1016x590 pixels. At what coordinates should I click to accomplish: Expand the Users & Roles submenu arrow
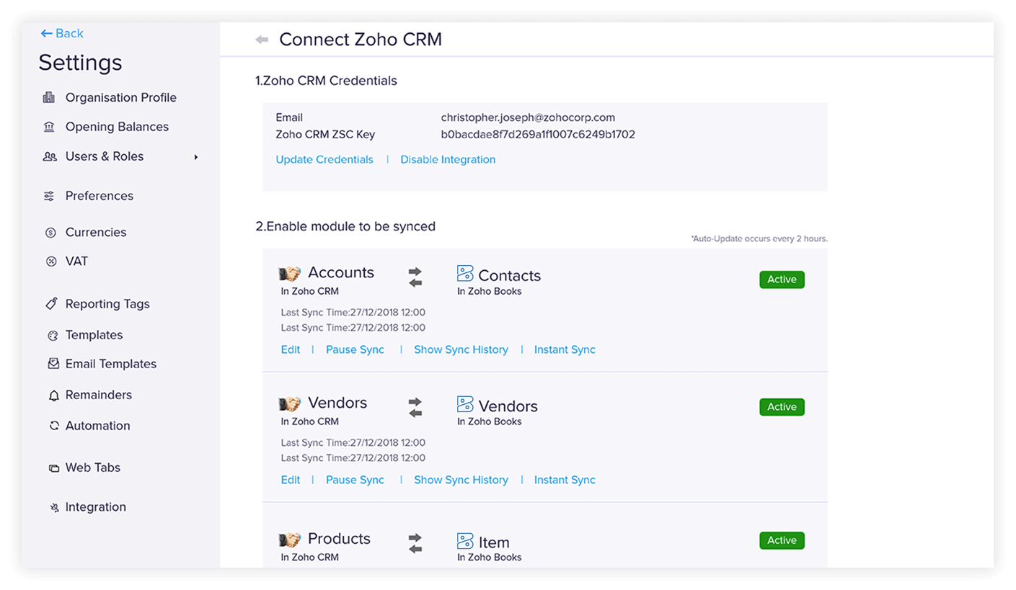195,157
